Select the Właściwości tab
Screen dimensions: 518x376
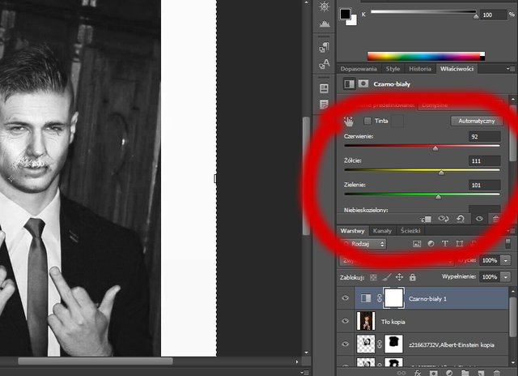click(x=456, y=69)
